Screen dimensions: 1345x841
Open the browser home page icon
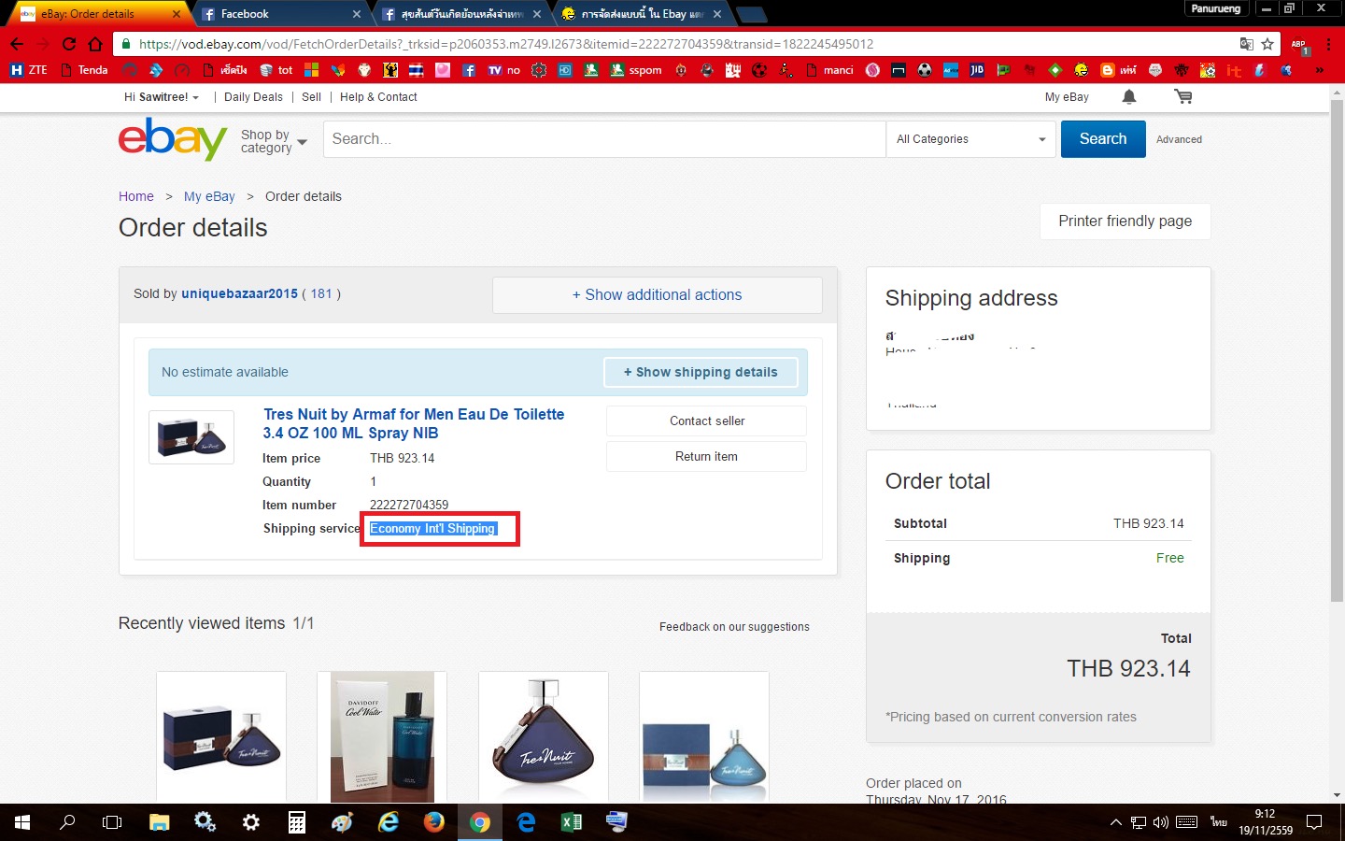[x=95, y=44]
